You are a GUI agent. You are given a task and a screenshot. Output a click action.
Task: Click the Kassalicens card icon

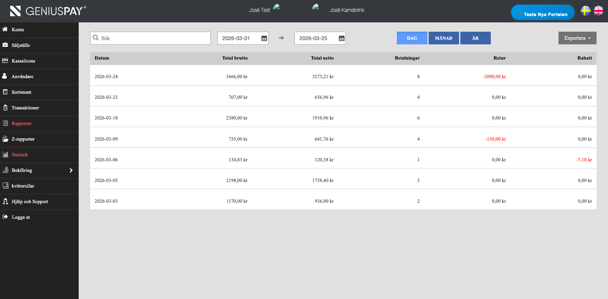pyautogui.click(x=5, y=61)
